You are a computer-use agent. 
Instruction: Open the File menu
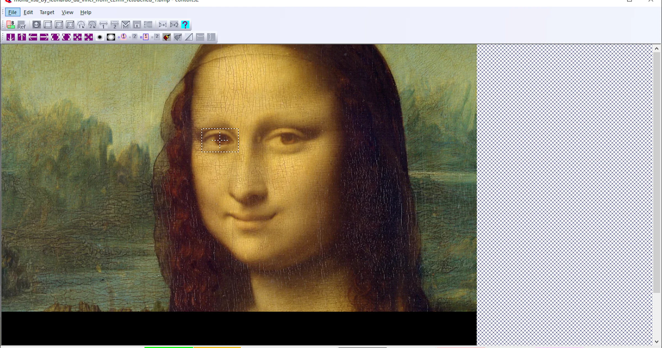12,12
